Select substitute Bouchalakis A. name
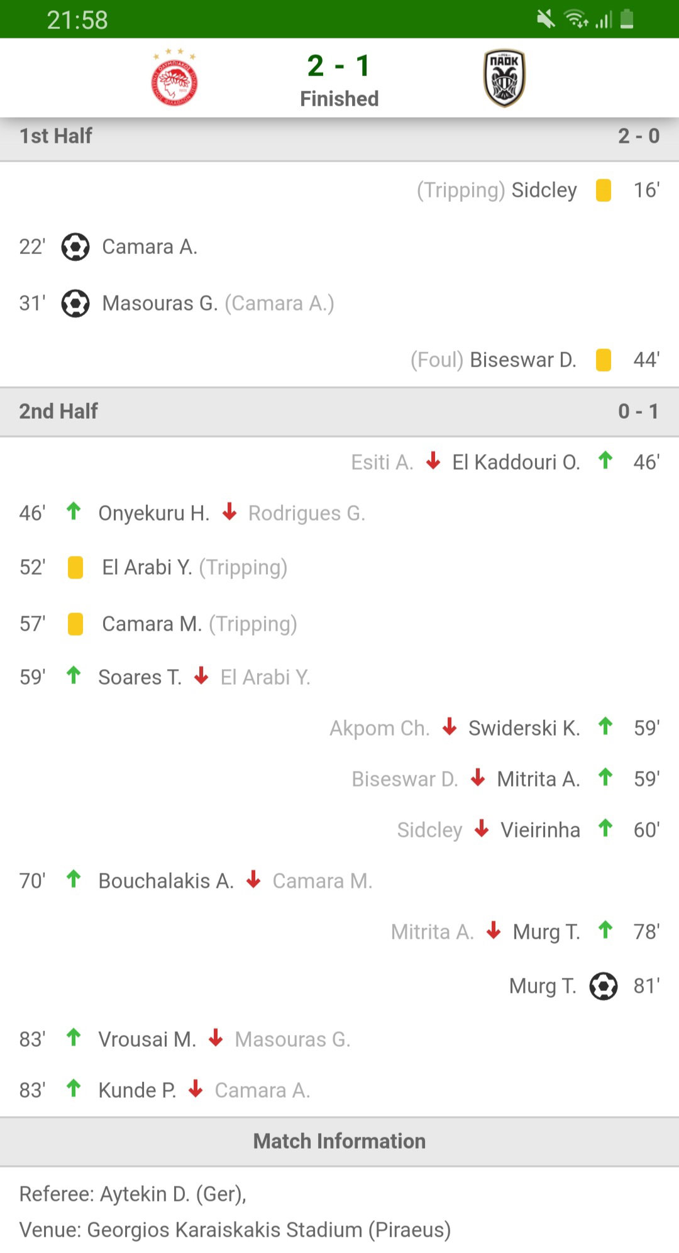Viewport: 679px width, 1253px height. (166, 881)
